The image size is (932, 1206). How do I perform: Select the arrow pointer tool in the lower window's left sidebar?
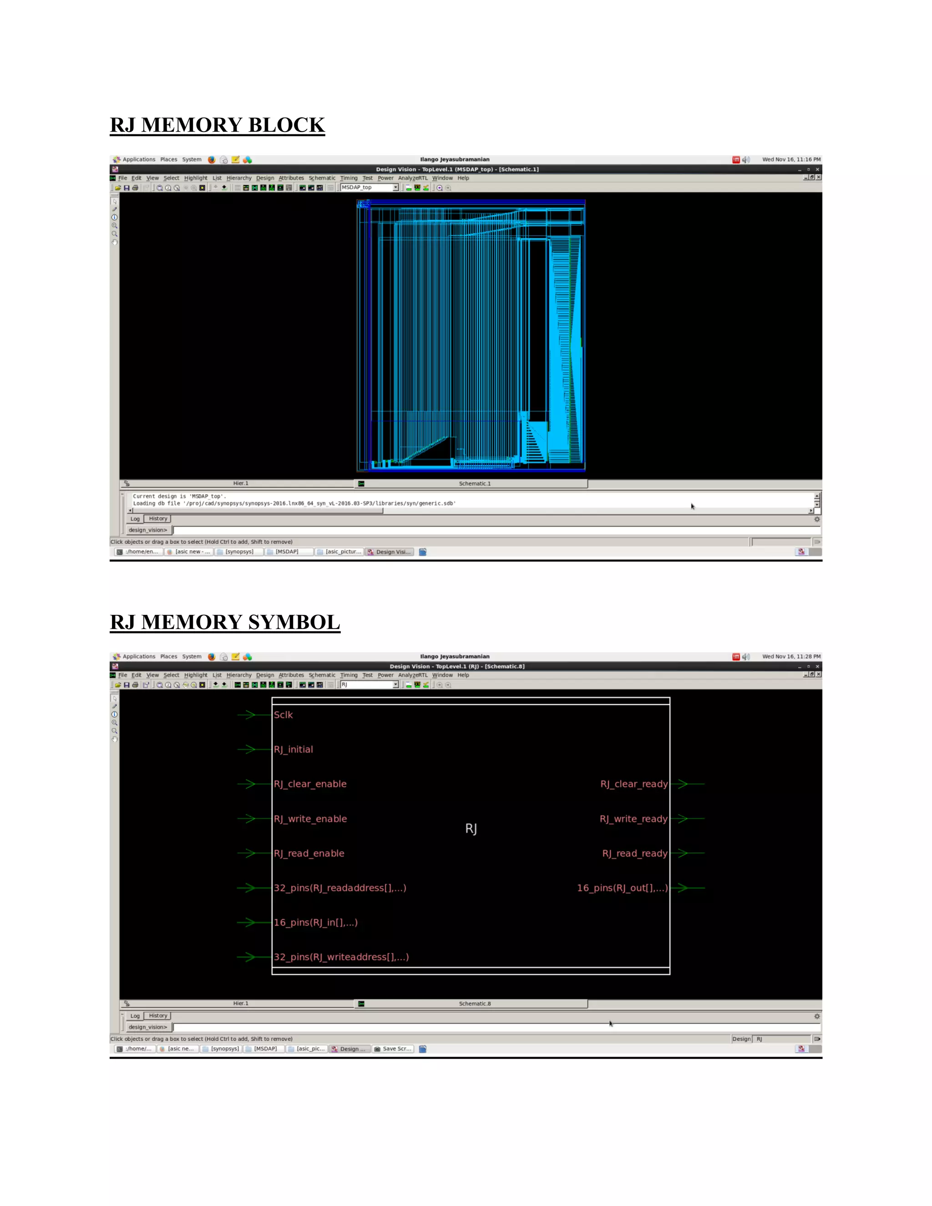tap(114, 698)
